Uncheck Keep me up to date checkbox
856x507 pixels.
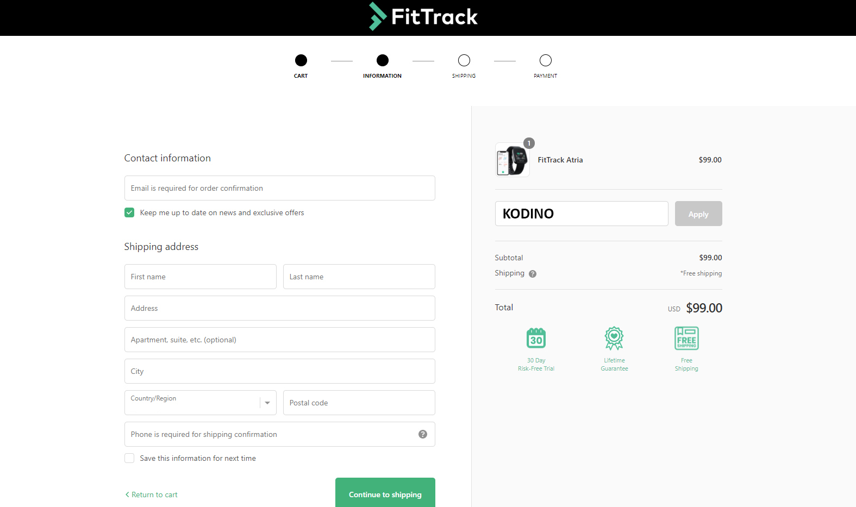click(x=129, y=212)
